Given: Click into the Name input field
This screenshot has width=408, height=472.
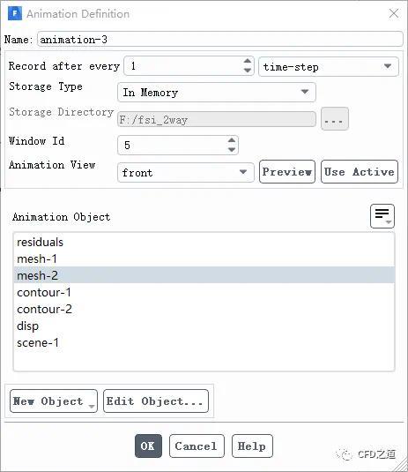Looking at the screenshot, I should [219, 39].
